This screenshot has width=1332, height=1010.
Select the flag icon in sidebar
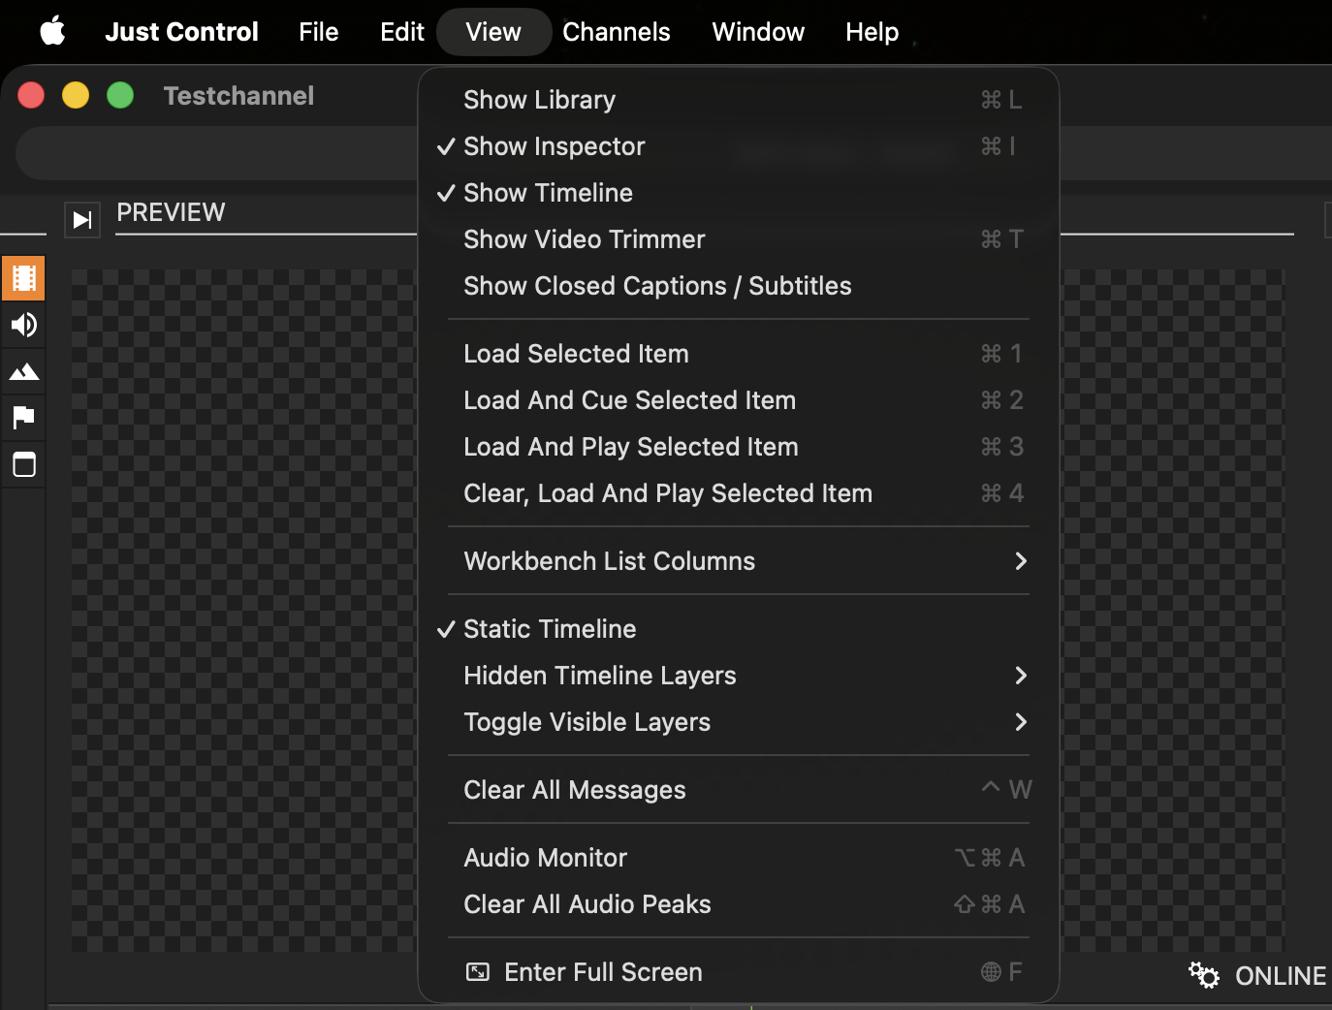23,418
